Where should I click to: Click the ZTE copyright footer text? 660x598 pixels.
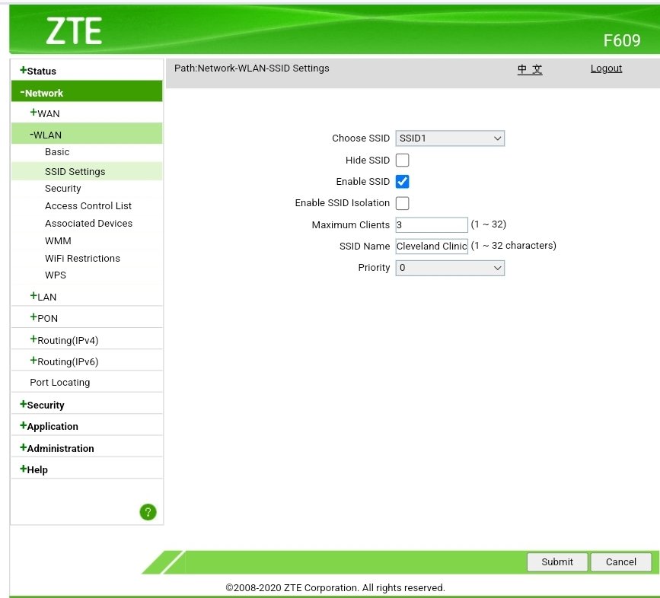(x=335, y=587)
